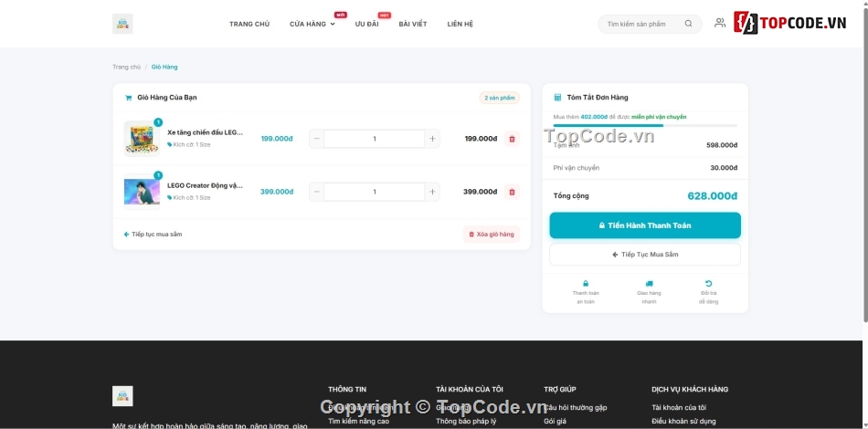
Task: Click the Tiến Hành Thanh Toán button
Action: pos(645,225)
